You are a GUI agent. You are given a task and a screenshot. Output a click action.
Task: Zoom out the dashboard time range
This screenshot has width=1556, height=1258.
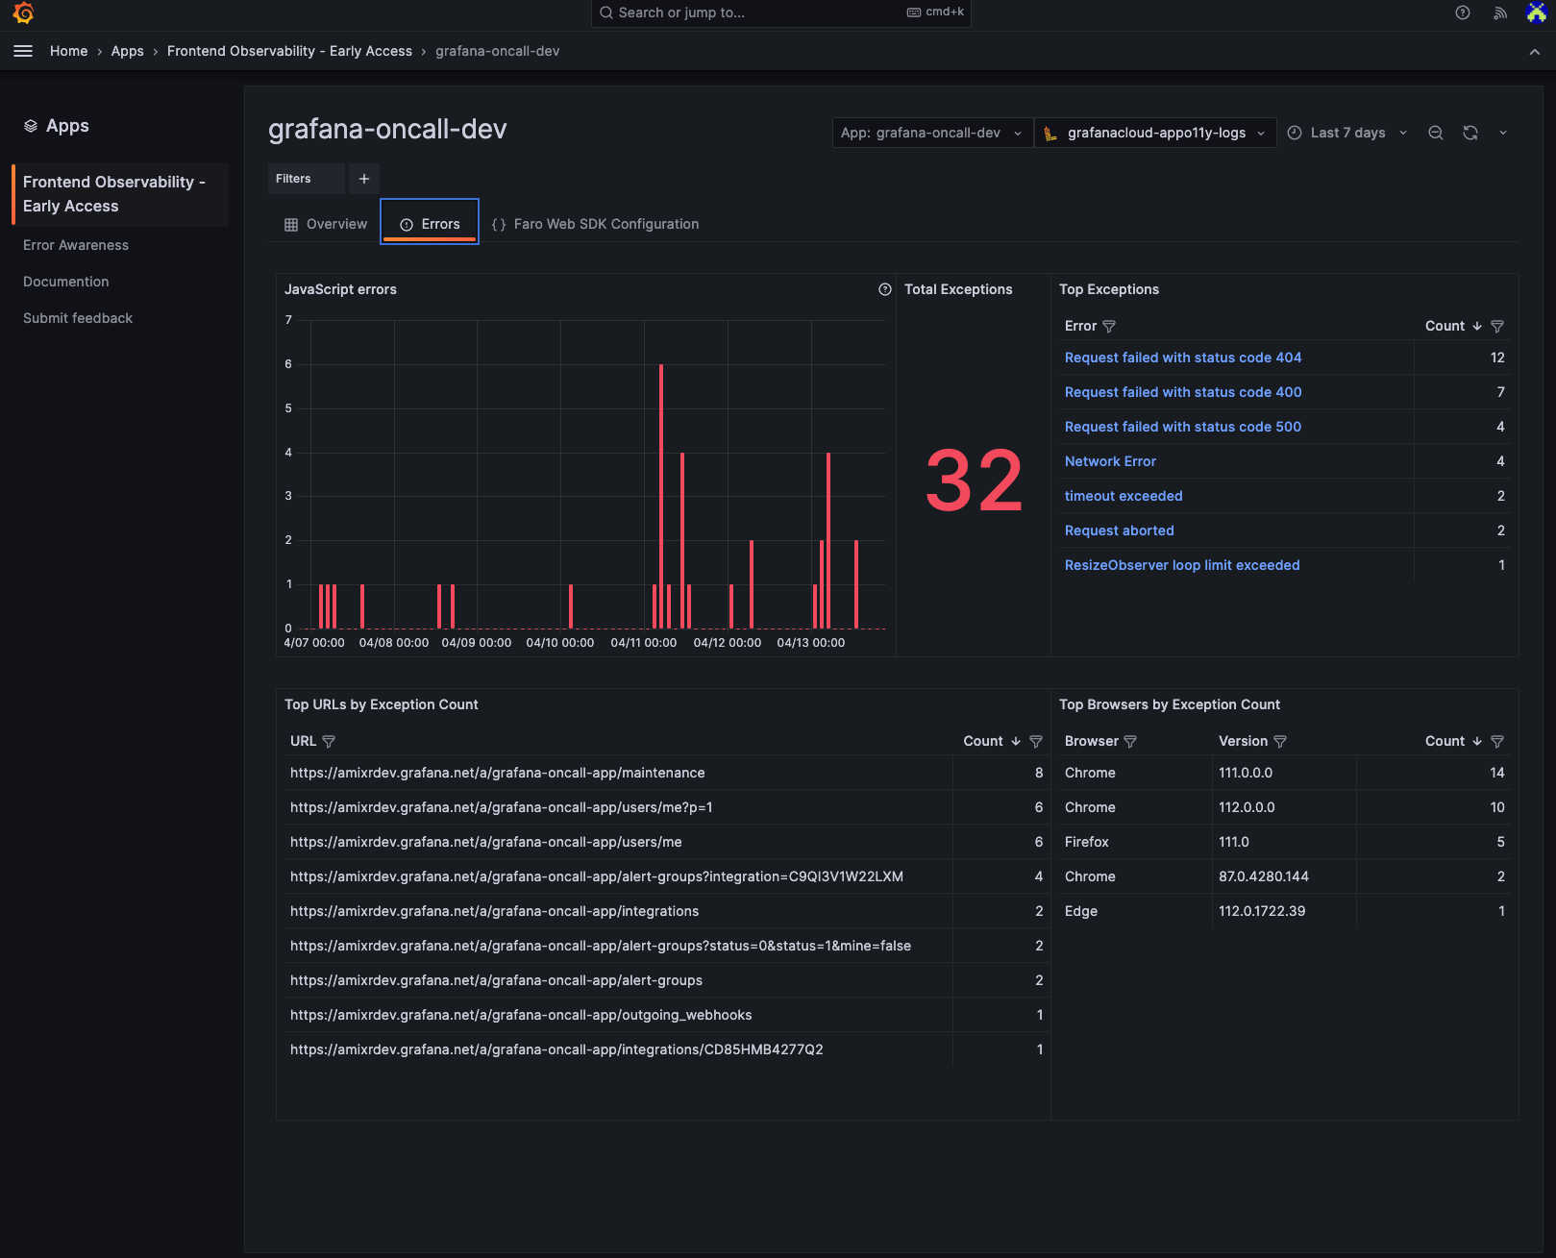(1435, 133)
